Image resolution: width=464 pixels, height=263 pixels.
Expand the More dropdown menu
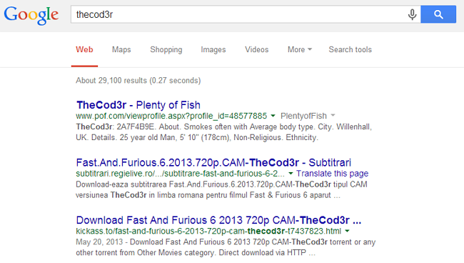click(x=300, y=49)
